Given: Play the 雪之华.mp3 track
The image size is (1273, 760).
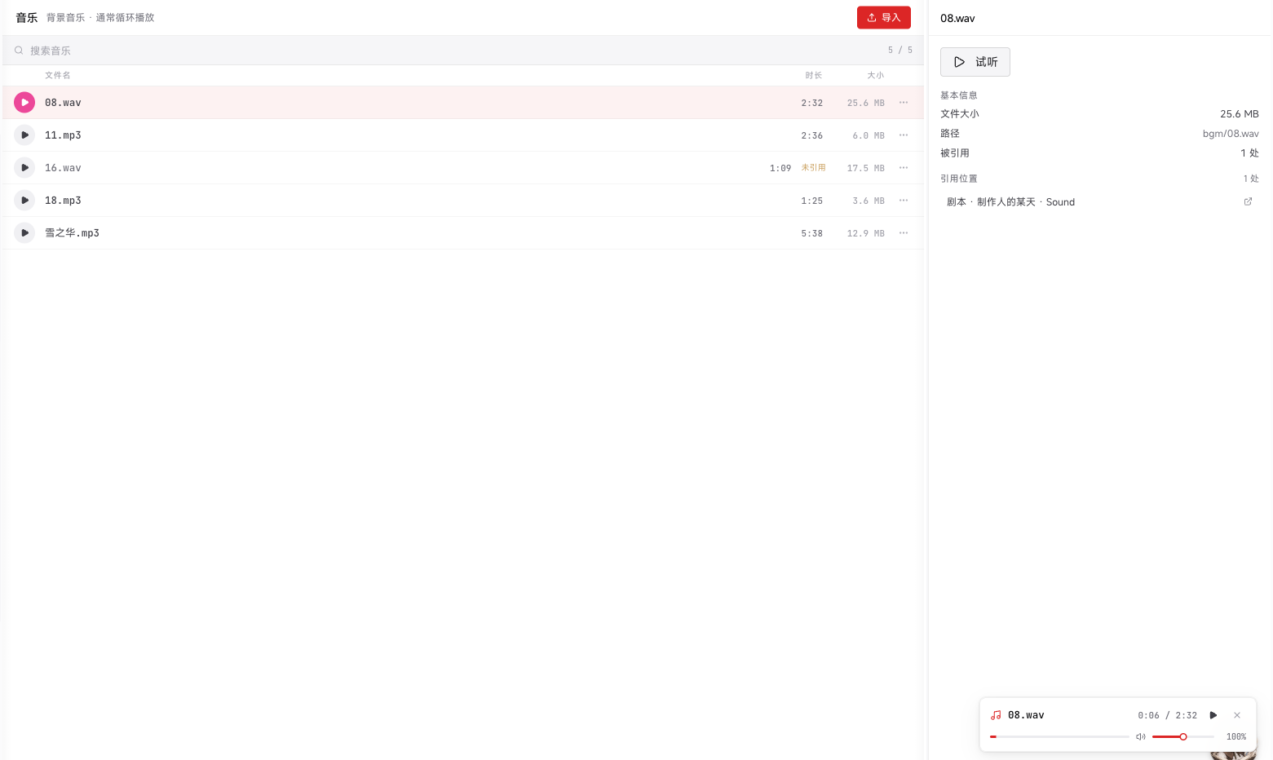Looking at the screenshot, I should tap(24, 233).
